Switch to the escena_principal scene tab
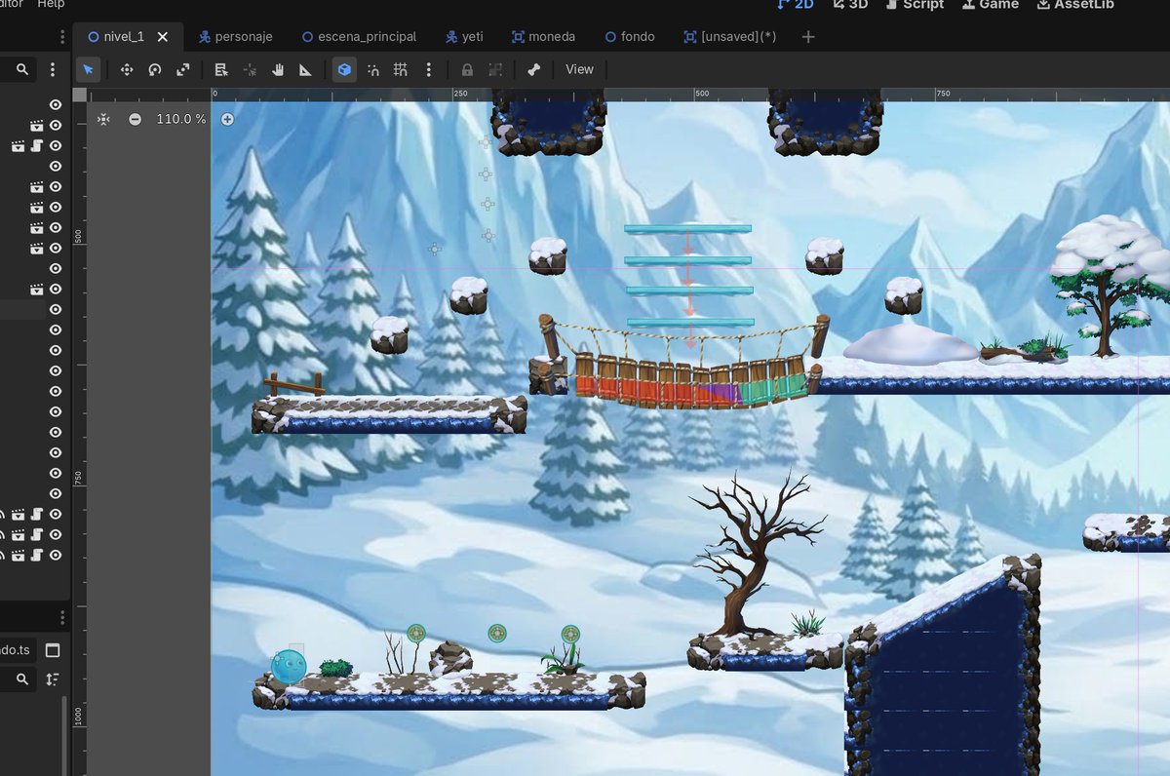This screenshot has width=1170, height=776. click(x=359, y=37)
